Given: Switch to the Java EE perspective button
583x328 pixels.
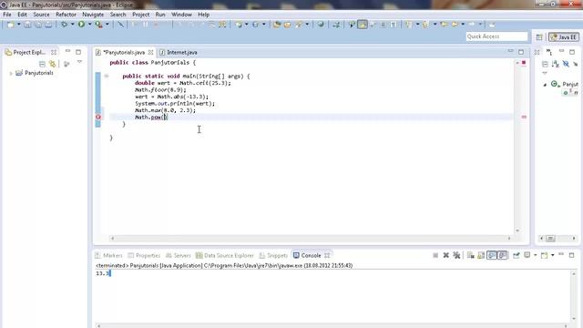Looking at the screenshot, I should pyautogui.click(x=564, y=36).
